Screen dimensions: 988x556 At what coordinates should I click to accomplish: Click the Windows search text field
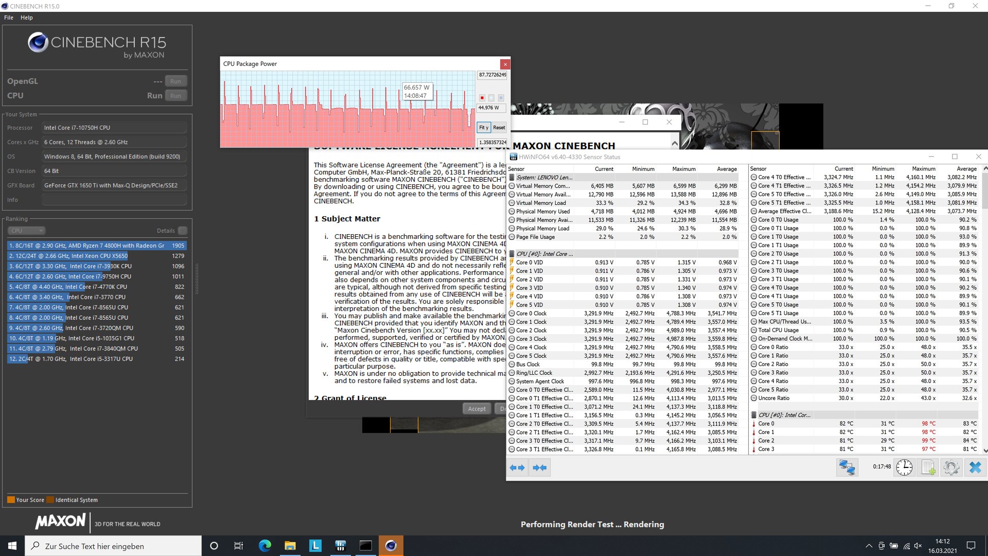coord(113,546)
